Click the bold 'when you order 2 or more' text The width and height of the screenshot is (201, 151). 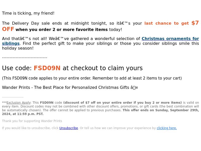(x=38, y=29)
